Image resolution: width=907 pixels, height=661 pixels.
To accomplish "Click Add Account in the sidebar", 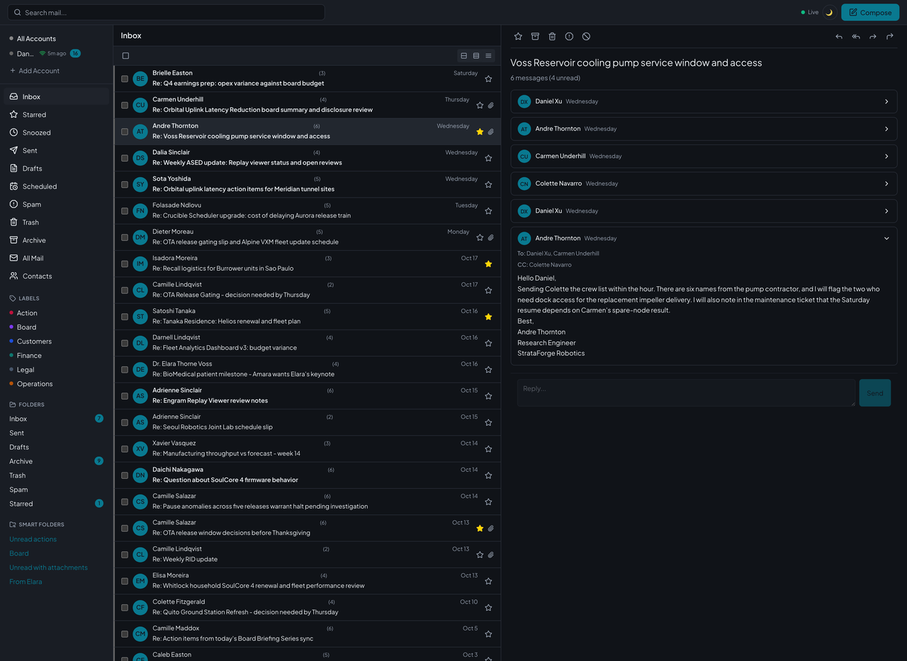I will click(35, 71).
